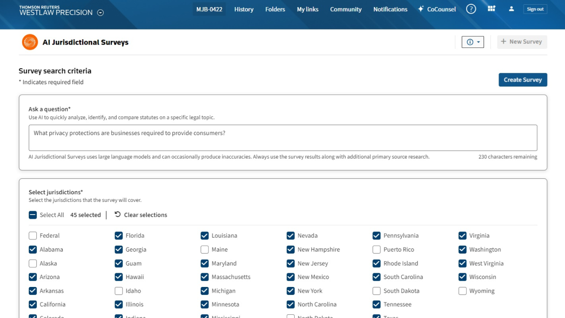The image size is (565, 318).
Task: Check the Federal jurisdiction checkbox
Action: tap(32, 236)
